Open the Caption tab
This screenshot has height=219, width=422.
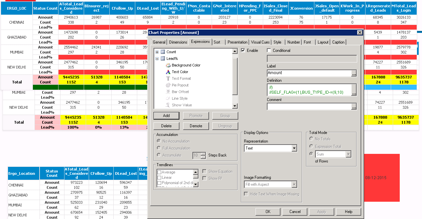click(338, 42)
